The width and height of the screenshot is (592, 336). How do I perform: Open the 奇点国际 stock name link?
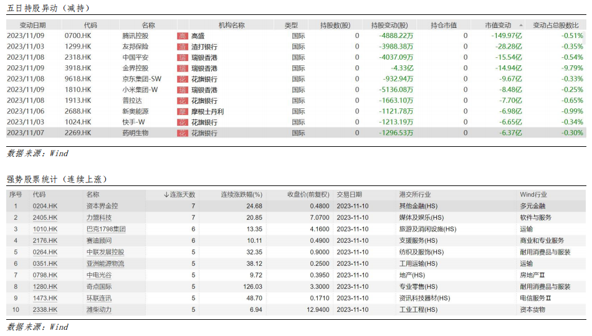click(x=99, y=287)
